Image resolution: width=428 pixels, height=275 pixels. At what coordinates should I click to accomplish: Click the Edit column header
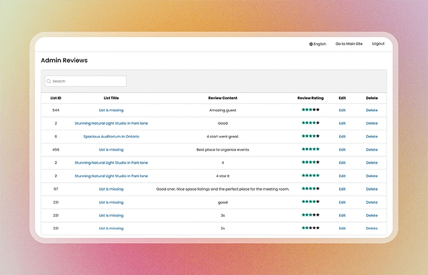point(342,98)
